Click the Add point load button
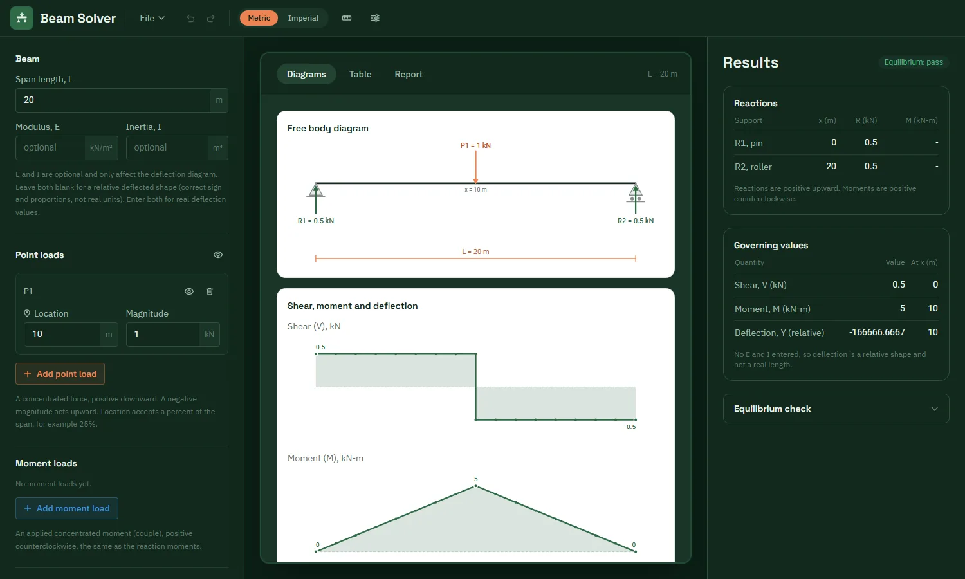This screenshot has height=579, width=965. (60, 374)
